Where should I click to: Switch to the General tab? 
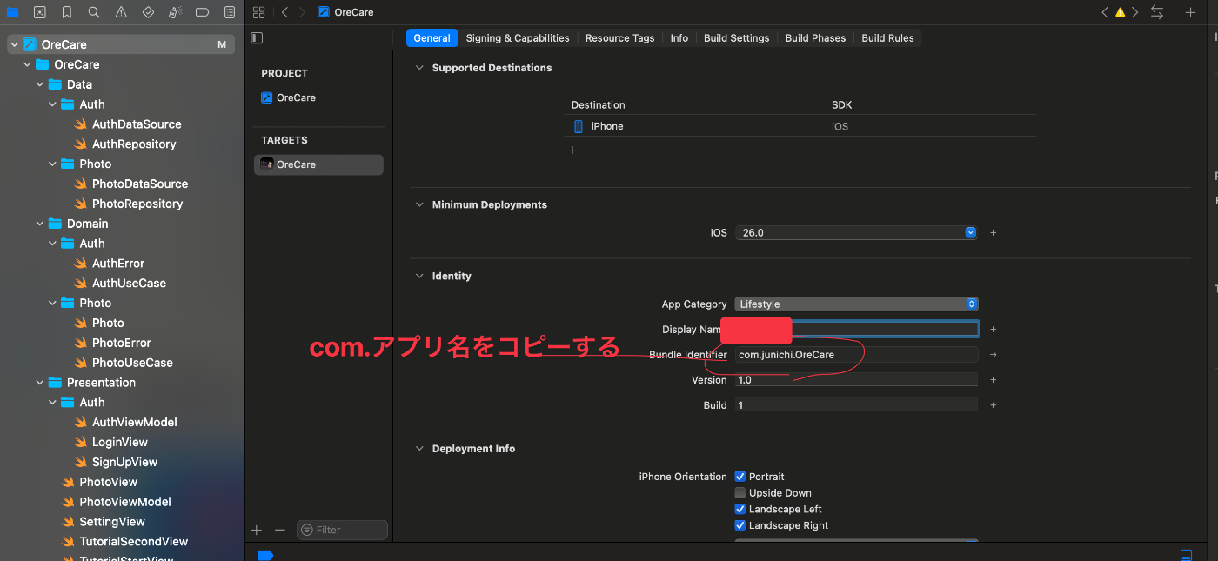point(432,38)
